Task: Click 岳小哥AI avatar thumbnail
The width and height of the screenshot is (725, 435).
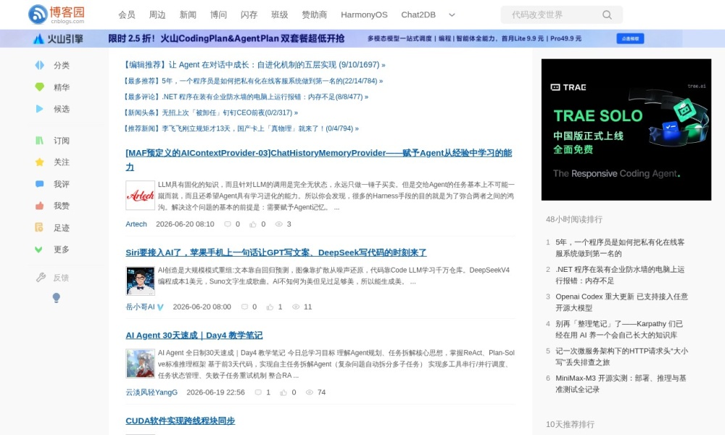Action: 141,281
